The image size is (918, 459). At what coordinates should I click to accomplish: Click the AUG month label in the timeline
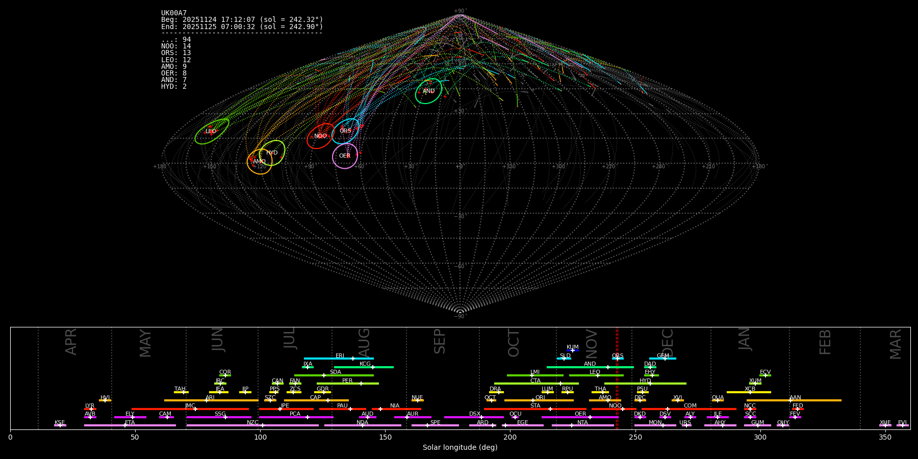click(x=364, y=343)
